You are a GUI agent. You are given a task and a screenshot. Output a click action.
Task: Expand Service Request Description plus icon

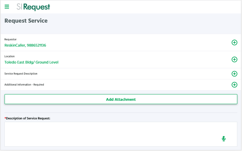click(x=234, y=74)
